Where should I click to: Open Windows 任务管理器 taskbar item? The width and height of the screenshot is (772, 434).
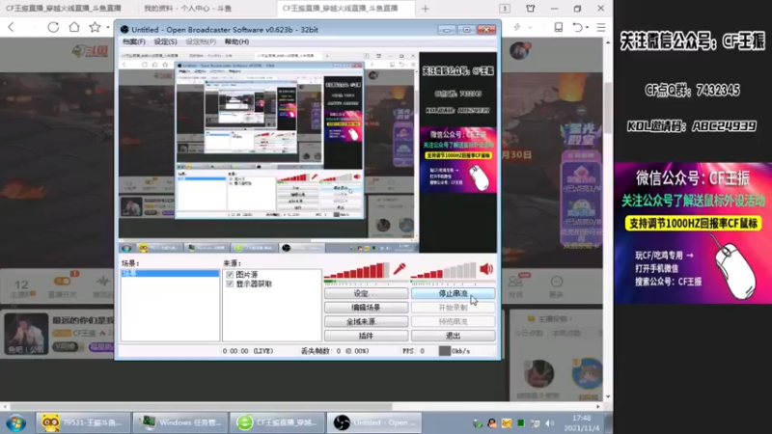[179, 422]
